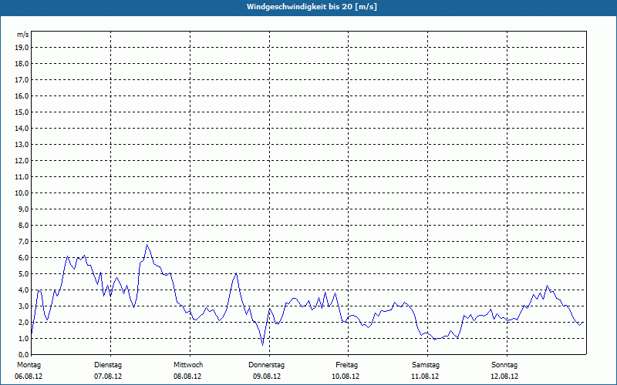The width and height of the screenshot is (617, 385).
Task: Select the '11,0' y-axis value
Action: click(x=22, y=177)
